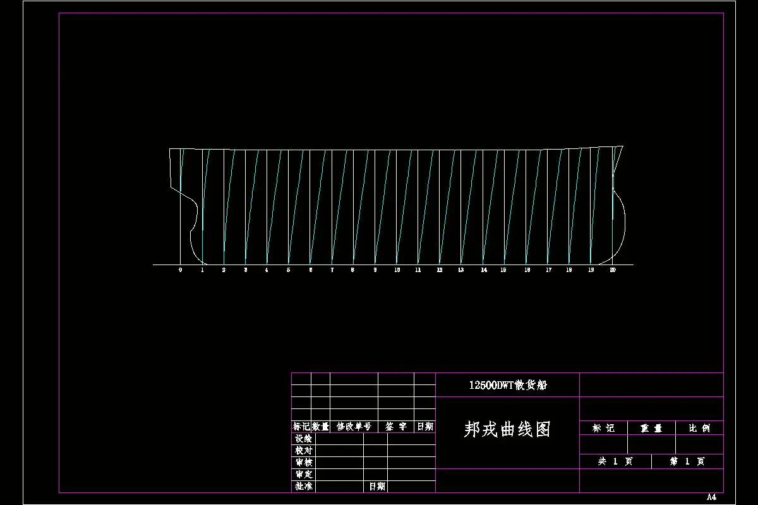758x505 pixels.
Task: Click the 日期 header after 签字
Action: pyautogui.click(x=425, y=427)
